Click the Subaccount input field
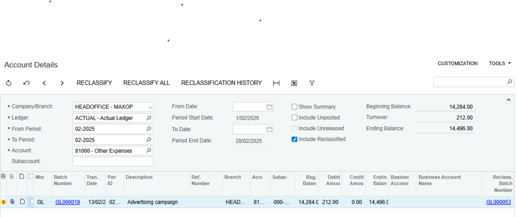 [113, 161]
